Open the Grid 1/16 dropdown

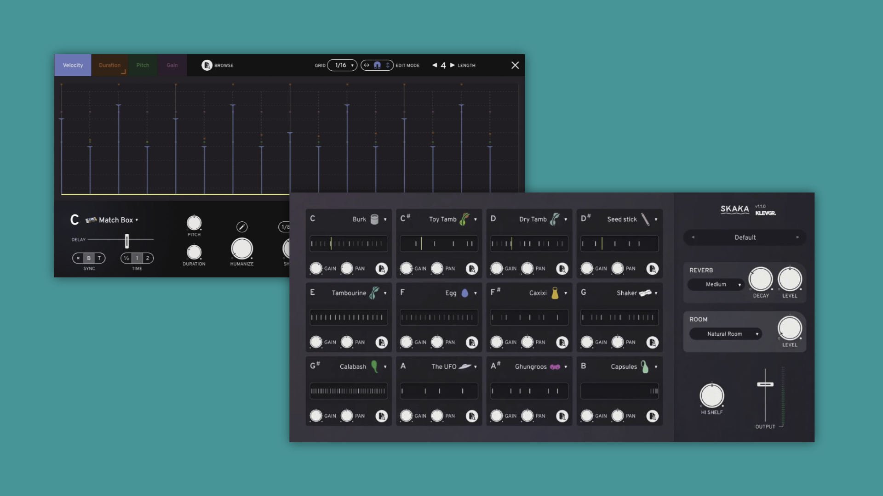343,65
